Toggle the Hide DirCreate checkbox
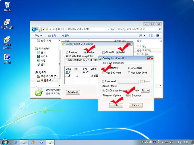Viewport: 194px width, 145px height. [104, 73]
